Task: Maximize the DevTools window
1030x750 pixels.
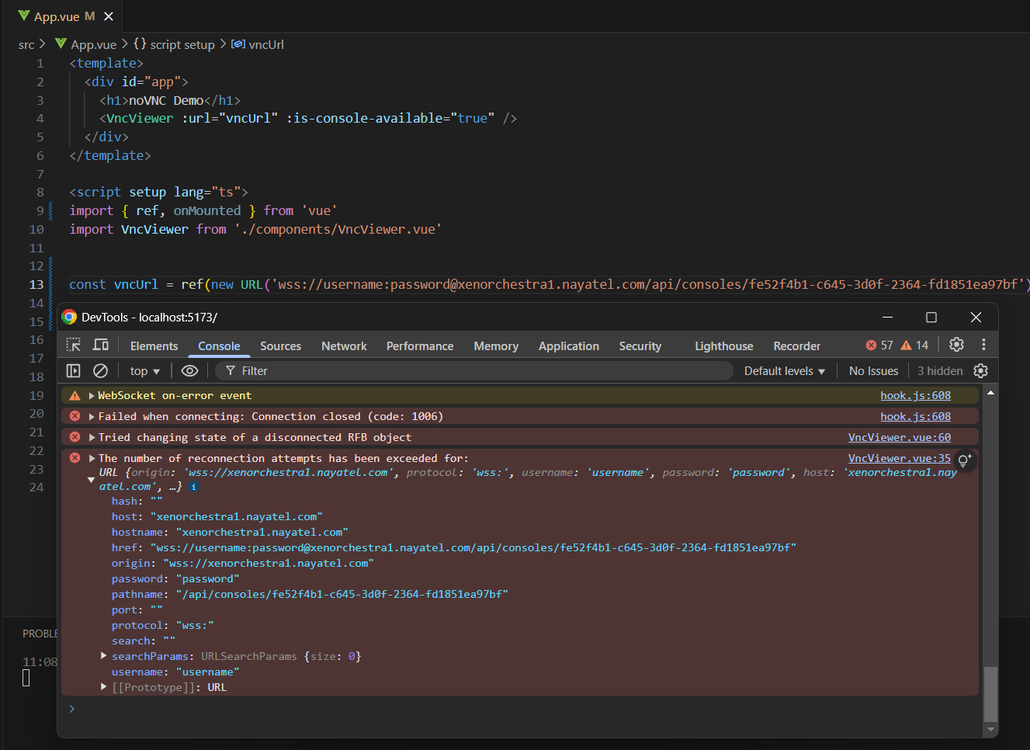Action: [x=931, y=318]
